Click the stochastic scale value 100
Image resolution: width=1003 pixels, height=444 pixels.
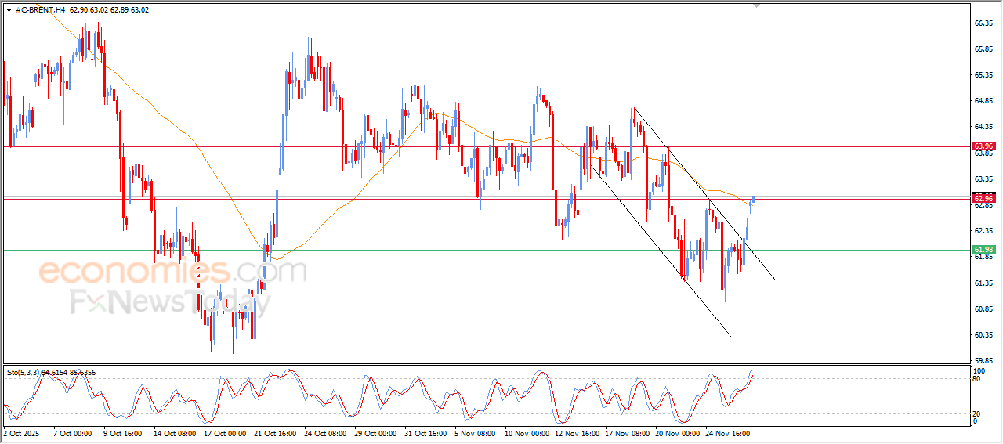click(979, 370)
